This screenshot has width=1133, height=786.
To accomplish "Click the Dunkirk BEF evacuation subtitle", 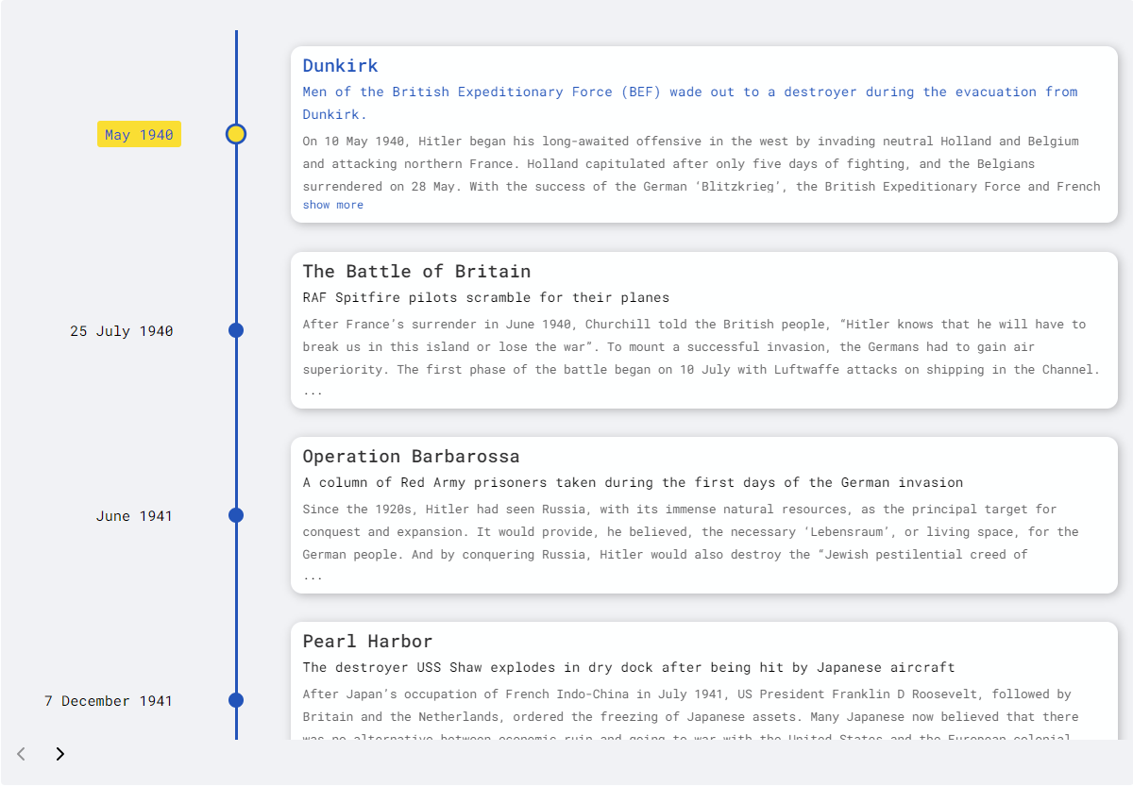I will [x=689, y=92].
